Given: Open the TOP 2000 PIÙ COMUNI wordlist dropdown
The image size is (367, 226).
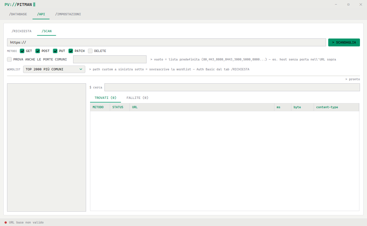Looking at the screenshot, I should tap(54, 69).
